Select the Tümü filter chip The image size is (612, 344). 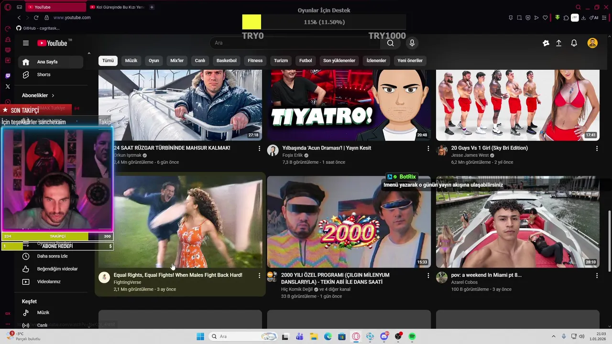click(x=108, y=61)
